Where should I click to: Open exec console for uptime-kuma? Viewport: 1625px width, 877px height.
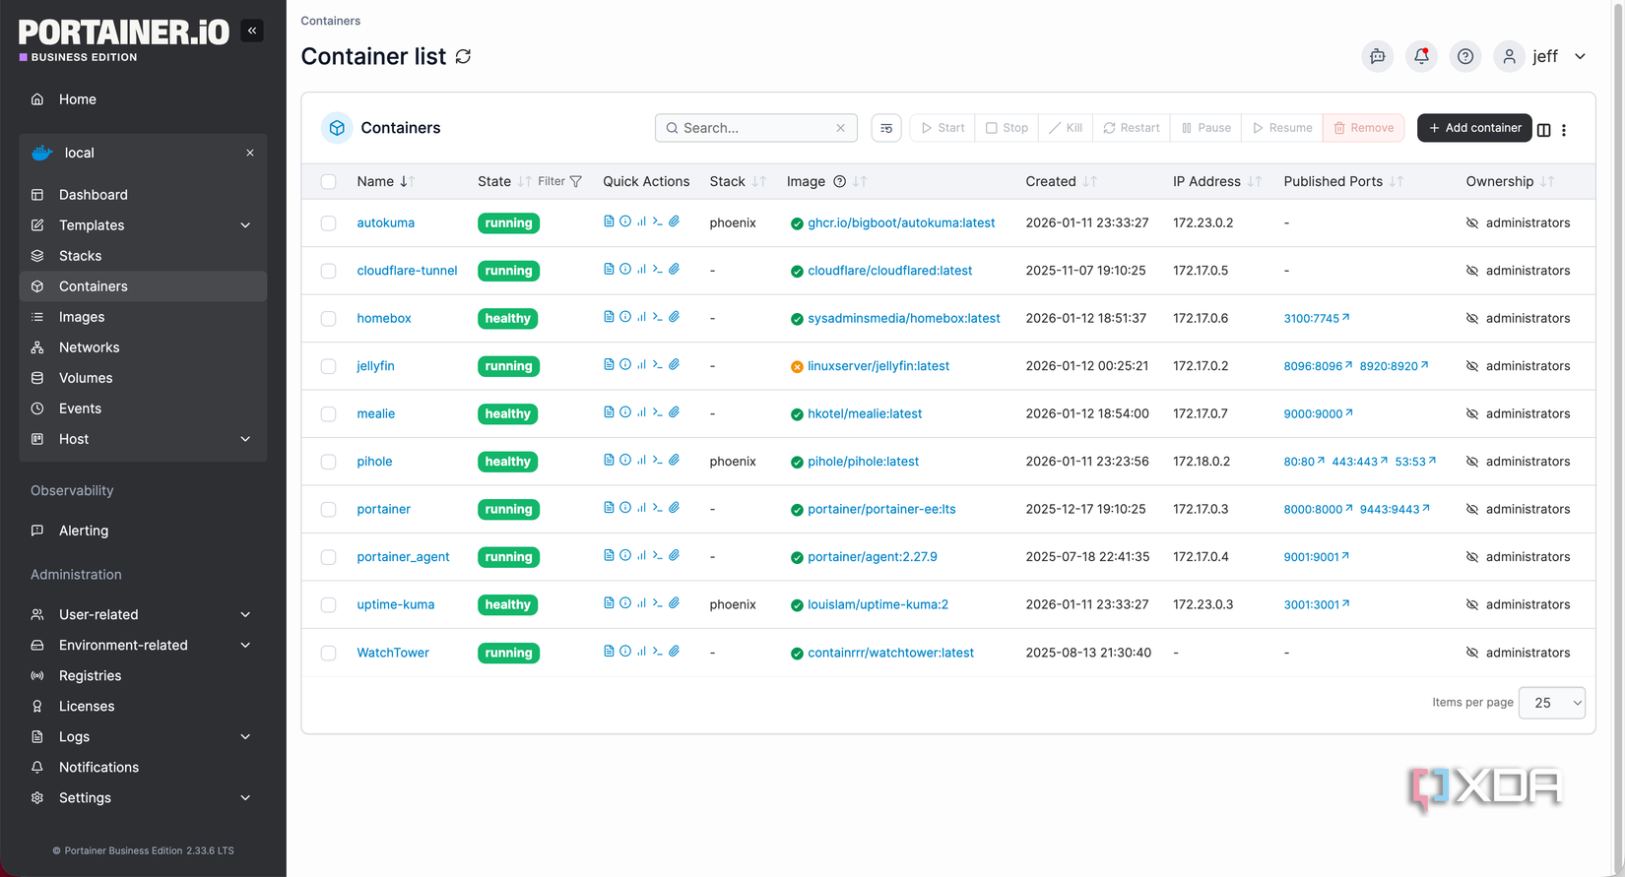tap(658, 603)
